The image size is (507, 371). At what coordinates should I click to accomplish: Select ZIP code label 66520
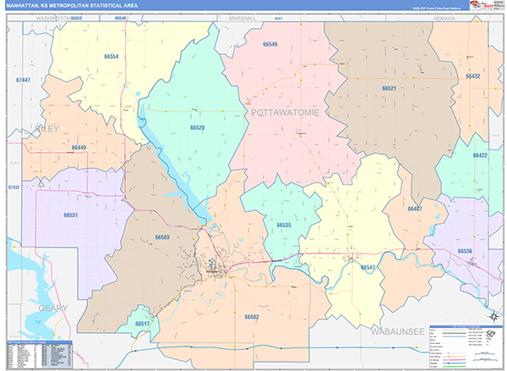pos(197,128)
